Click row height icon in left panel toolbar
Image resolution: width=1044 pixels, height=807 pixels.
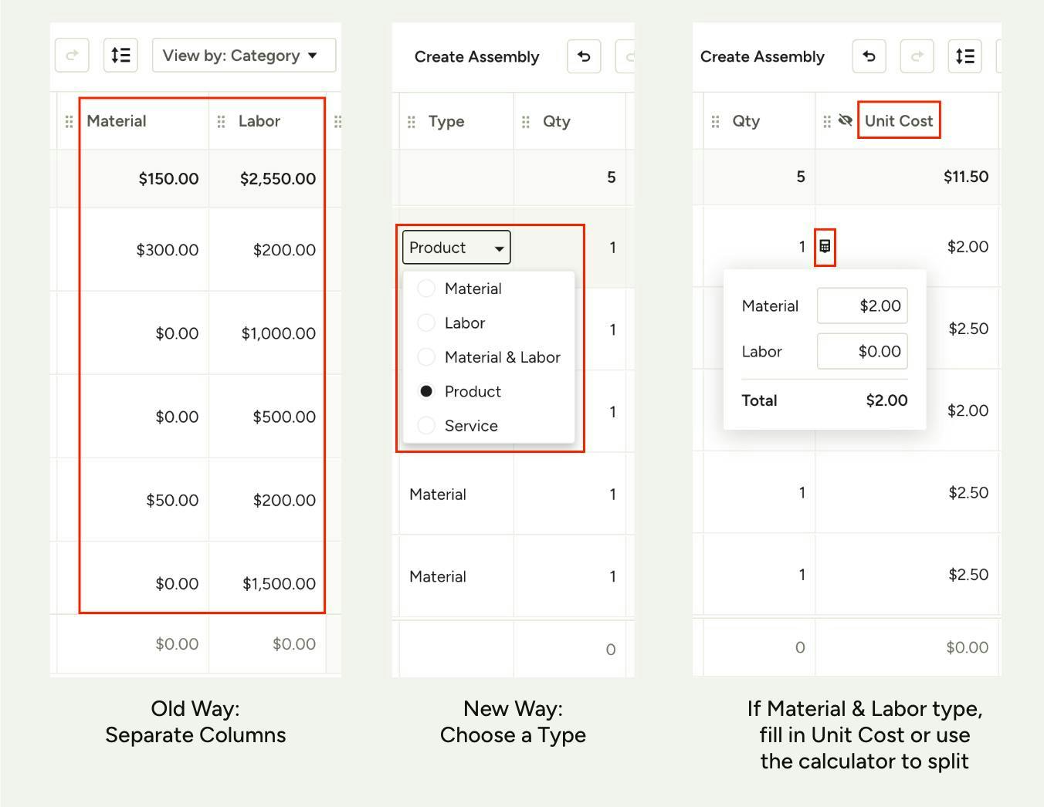[120, 56]
